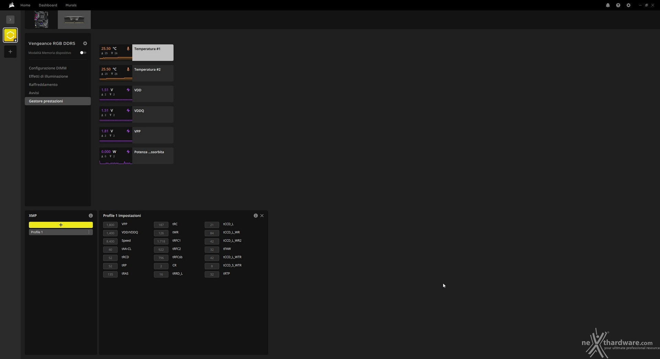This screenshot has width=660, height=359.
Task: Close Profile 1 Impostazioni panel
Action: click(262, 216)
